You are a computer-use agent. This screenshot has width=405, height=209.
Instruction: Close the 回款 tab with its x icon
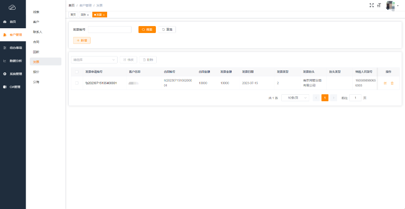coord(88,15)
